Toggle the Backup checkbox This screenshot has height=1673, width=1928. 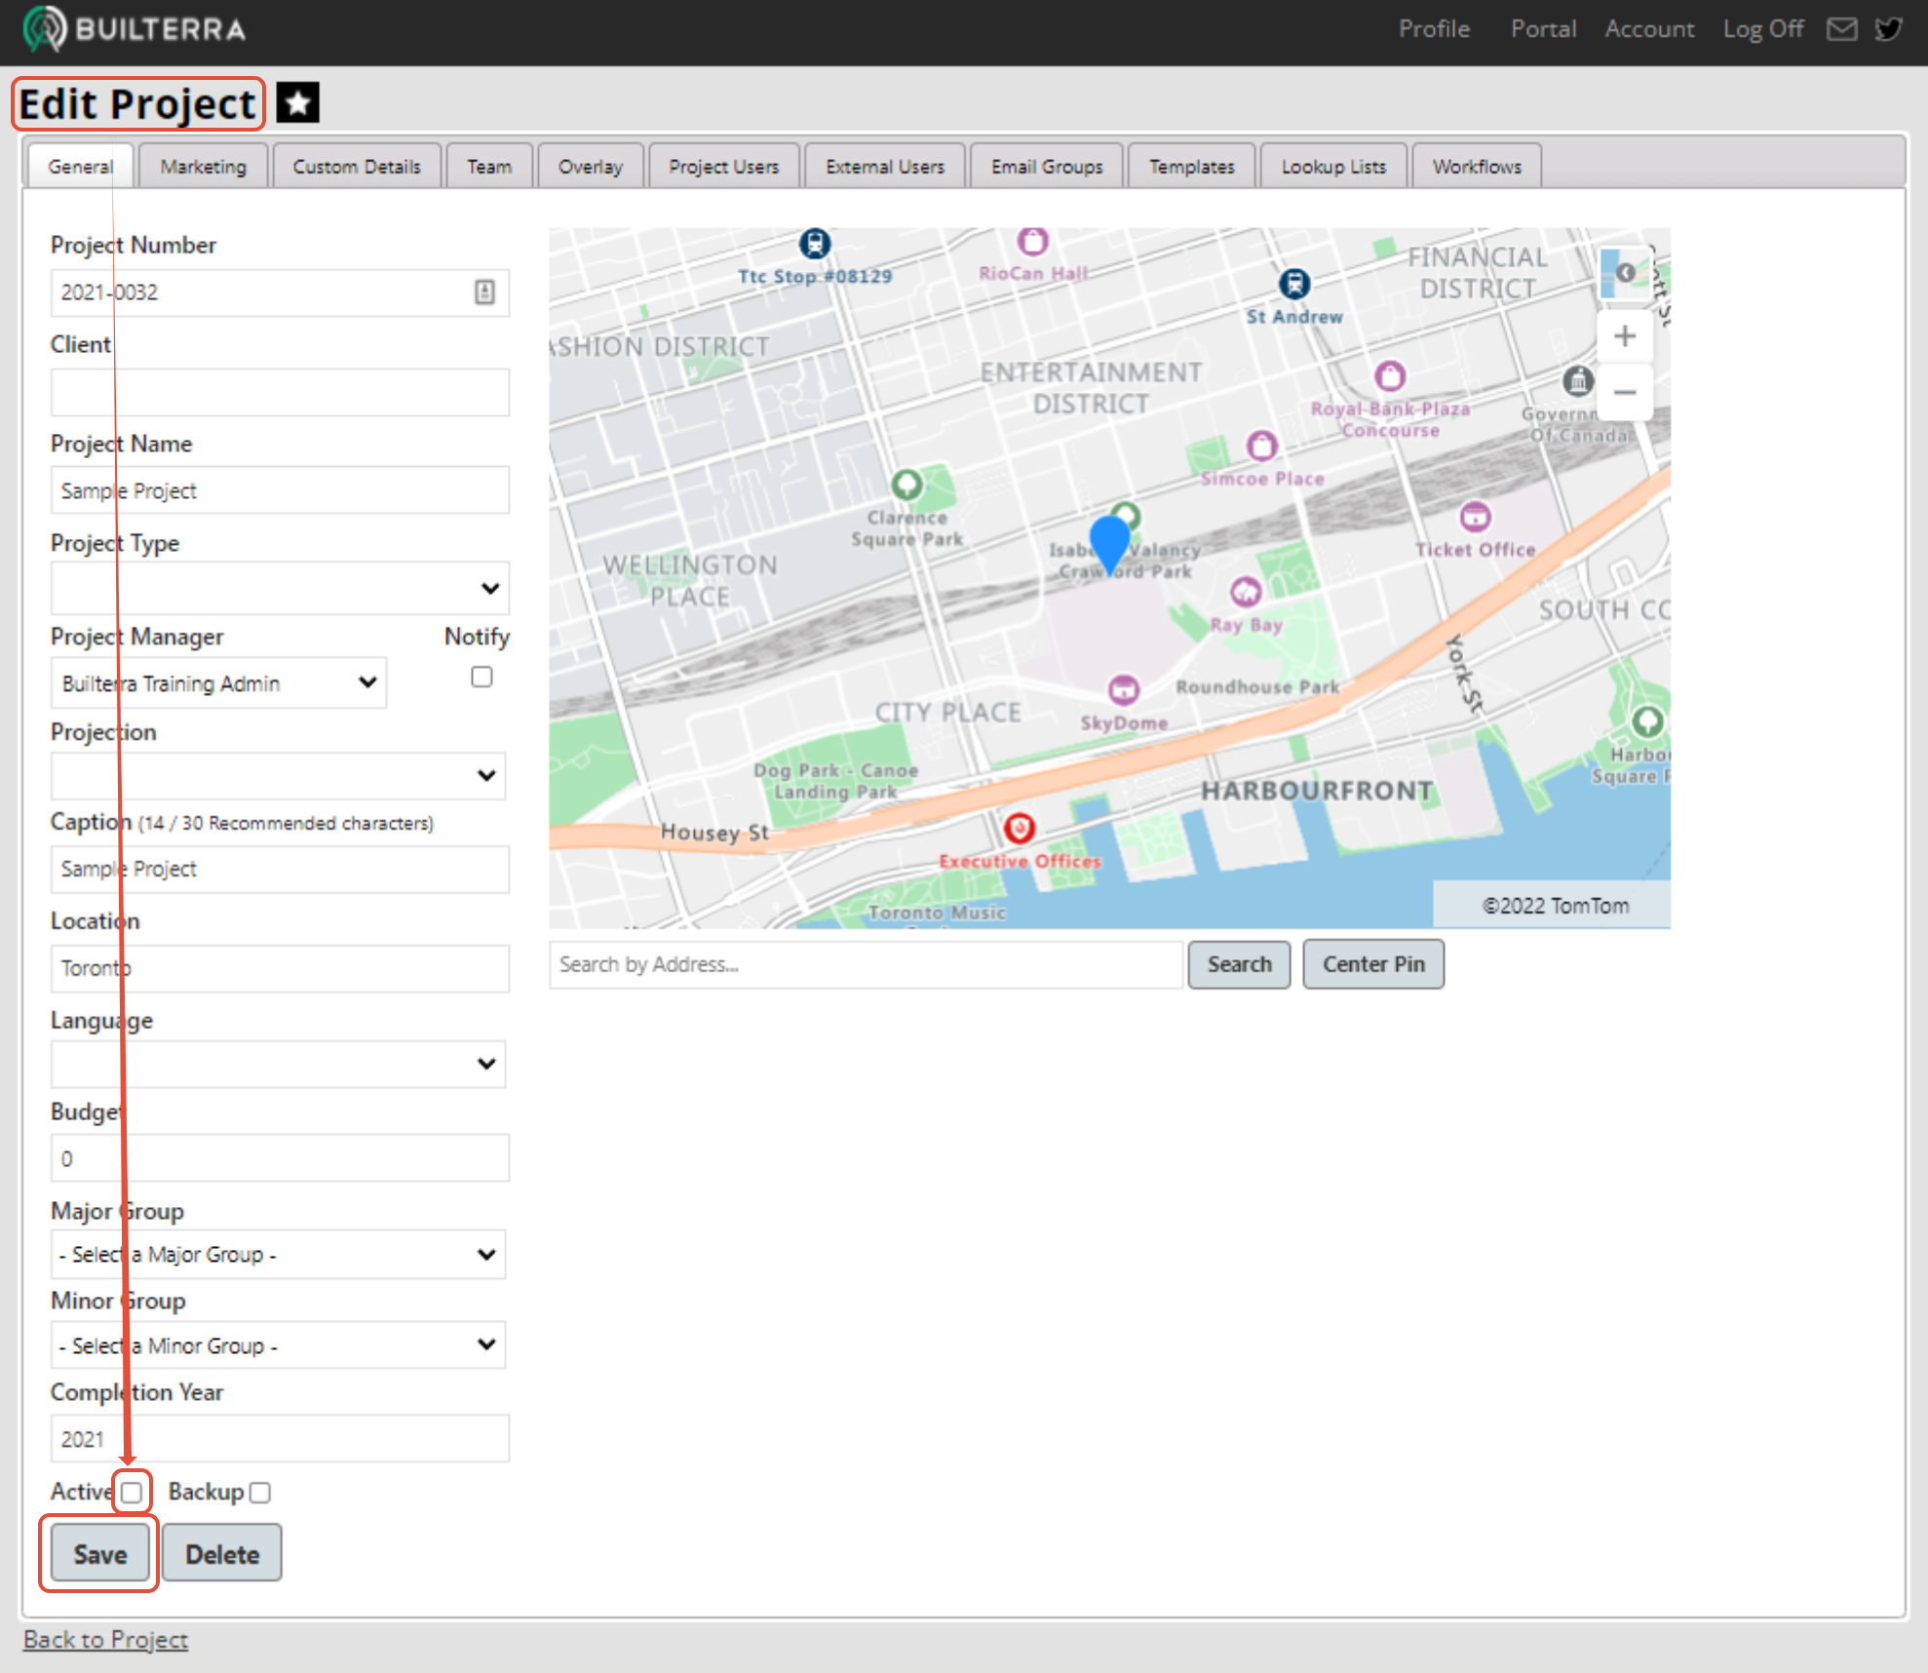(x=260, y=1493)
